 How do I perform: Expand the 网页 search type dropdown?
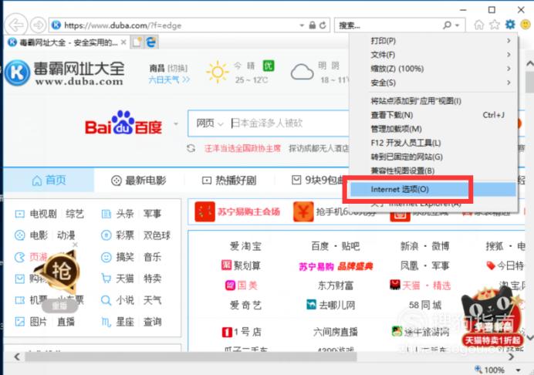[x=209, y=123]
